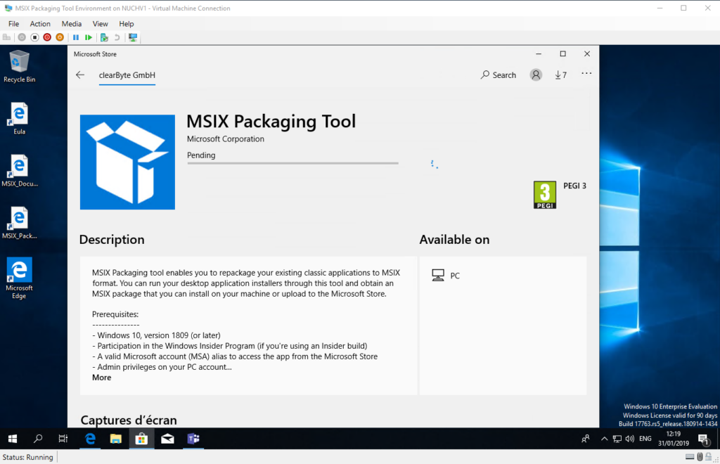Click the volume speaker tray icon

(x=629, y=439)
